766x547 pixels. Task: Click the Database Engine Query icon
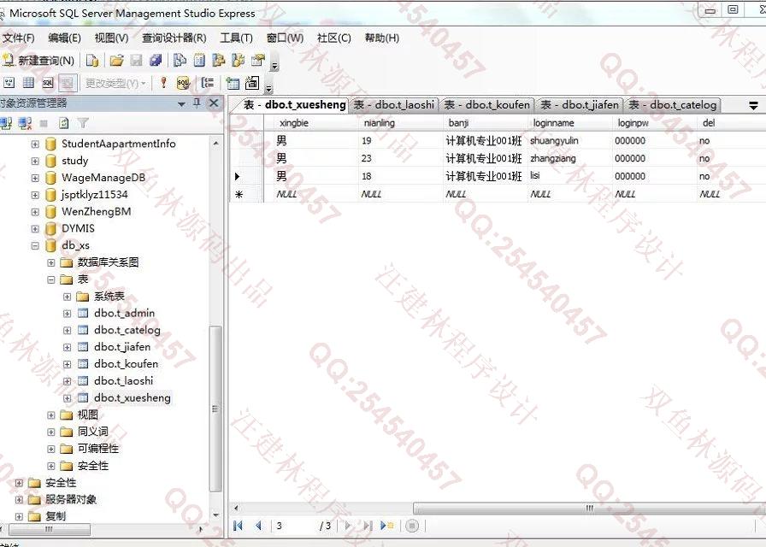(x=91, y=61)
